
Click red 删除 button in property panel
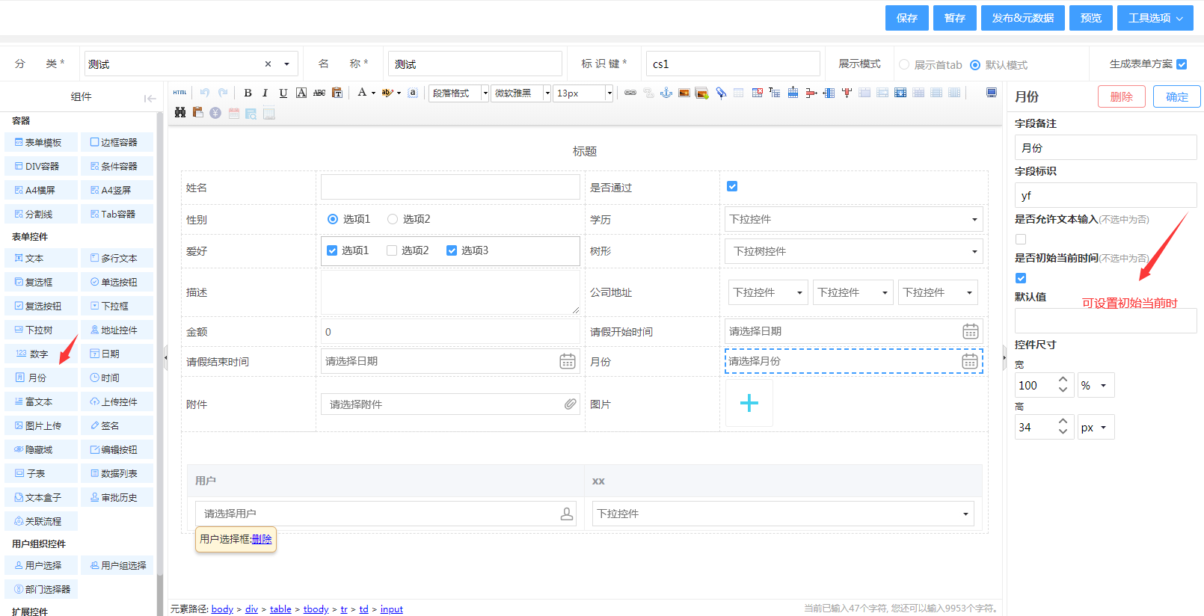(1122, 96)
